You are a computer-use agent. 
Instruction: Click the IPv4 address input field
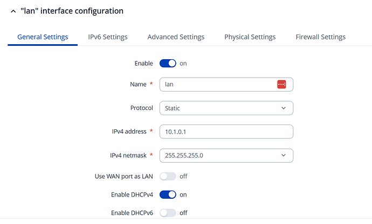point(226,132)
